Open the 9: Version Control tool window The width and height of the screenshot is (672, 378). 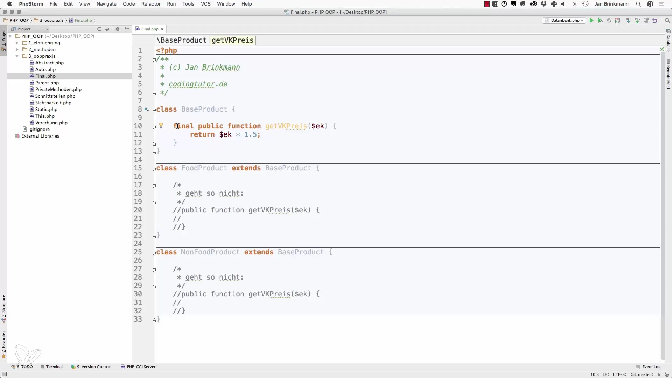[x=91, y=367]
